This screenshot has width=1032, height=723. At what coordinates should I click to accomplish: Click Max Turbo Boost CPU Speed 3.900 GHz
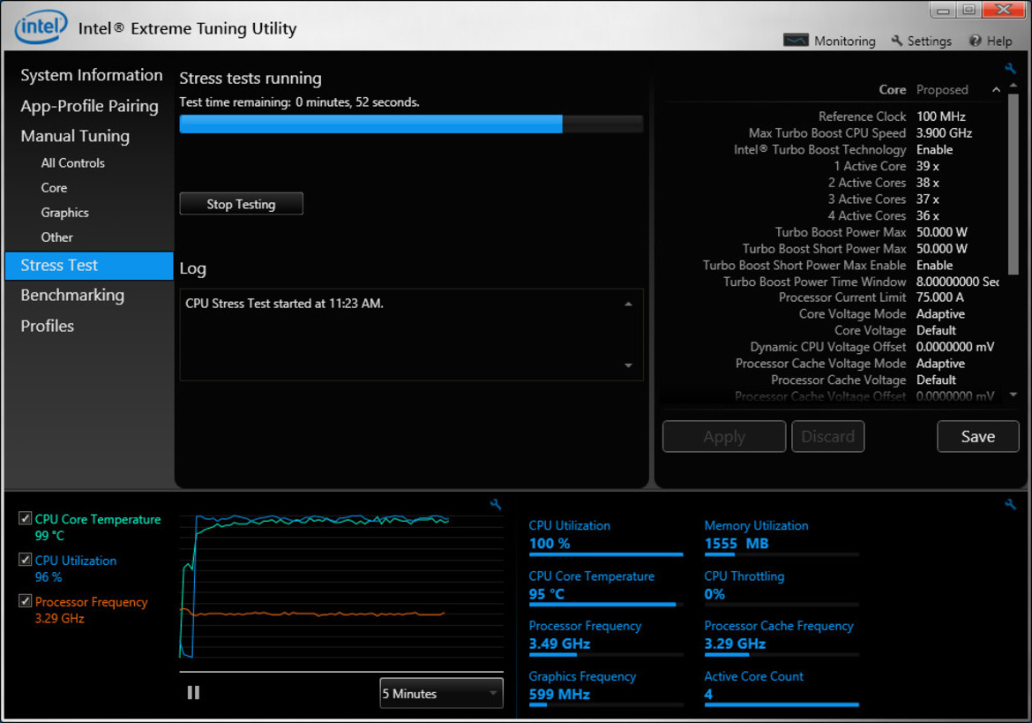click(x=944, y=133)
